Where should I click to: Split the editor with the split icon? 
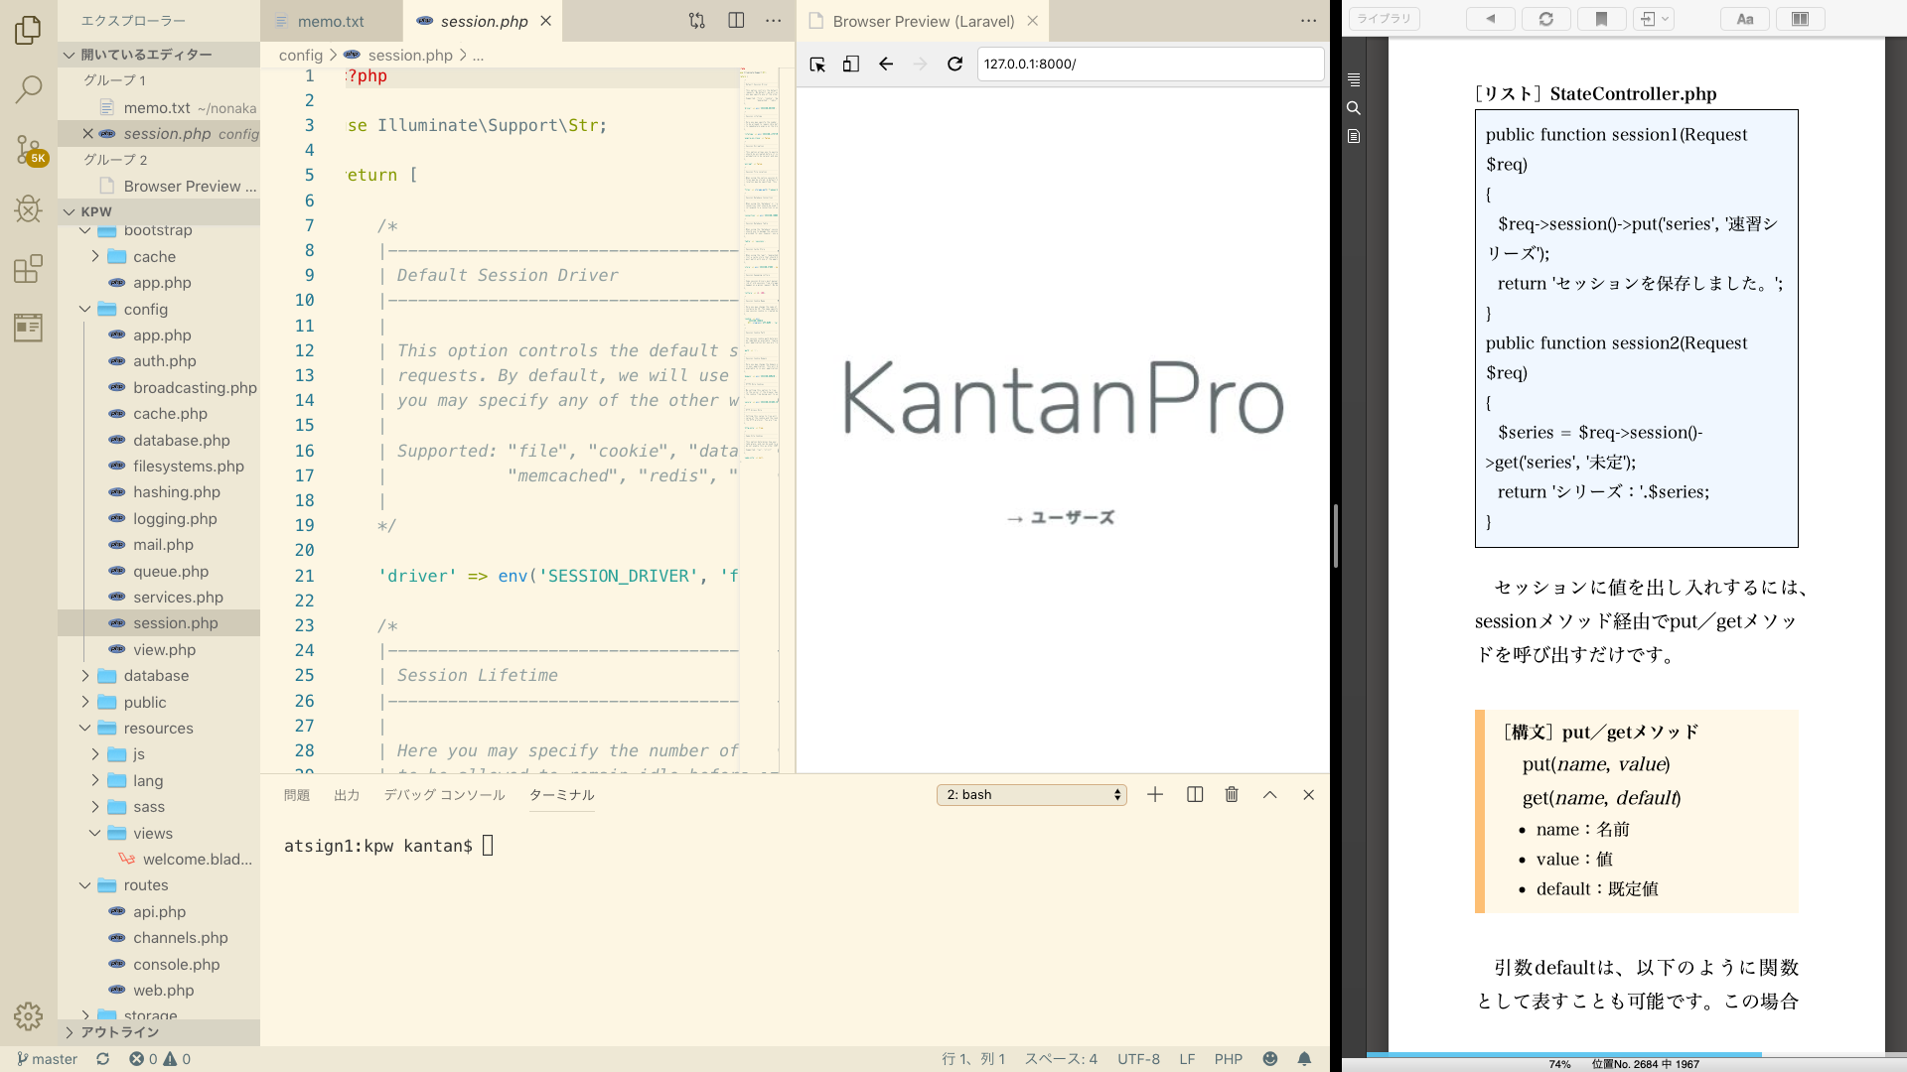(736, 21)
